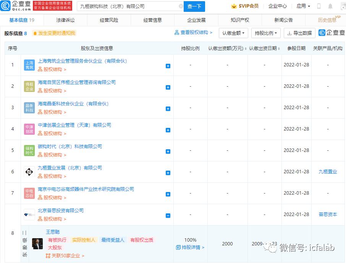Screen dimensions: 346x263
Task: Open 中津创展企业管理（天津）有限公司 link
Action: point(74,125)
